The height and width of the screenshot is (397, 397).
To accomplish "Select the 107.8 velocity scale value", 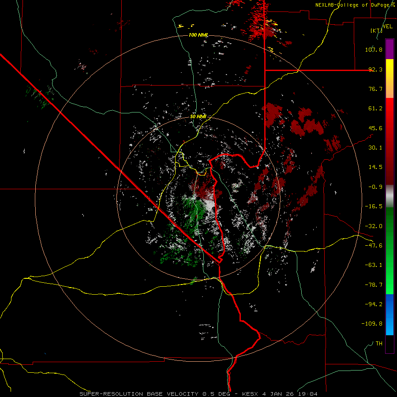I will pos(374,49).
